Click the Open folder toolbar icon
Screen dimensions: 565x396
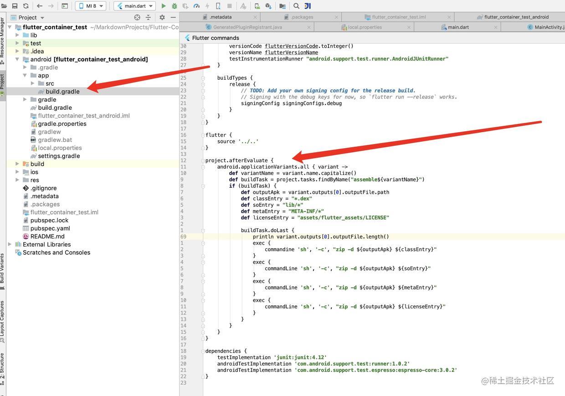pos(4,6)
